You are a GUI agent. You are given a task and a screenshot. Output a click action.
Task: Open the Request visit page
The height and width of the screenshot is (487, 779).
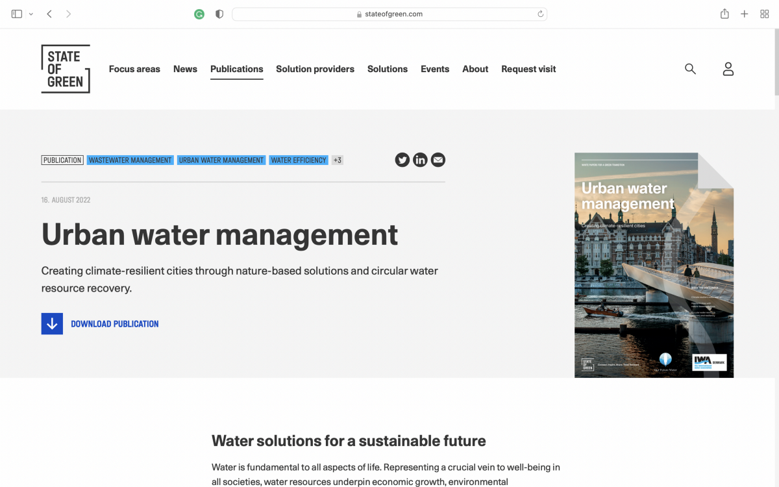[x=528, y=69]
